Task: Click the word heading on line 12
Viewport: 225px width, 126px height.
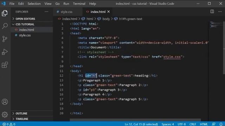Action: (x=141, y=76)
